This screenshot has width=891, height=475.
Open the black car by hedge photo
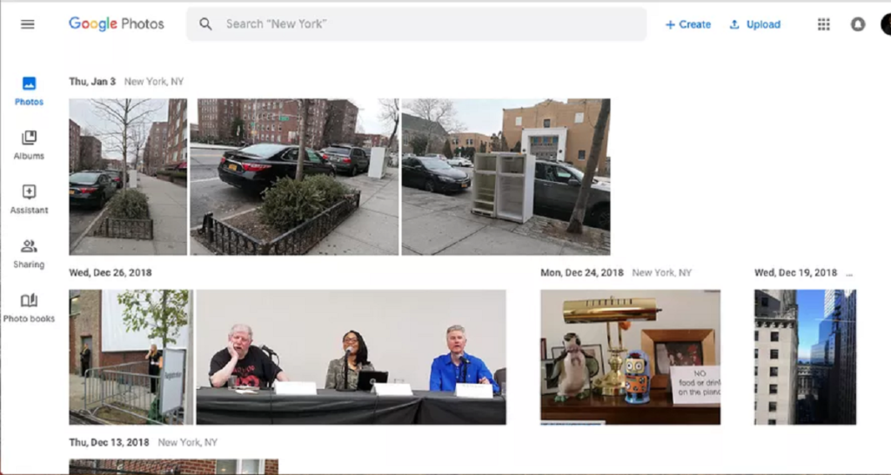tap(294, 177)
